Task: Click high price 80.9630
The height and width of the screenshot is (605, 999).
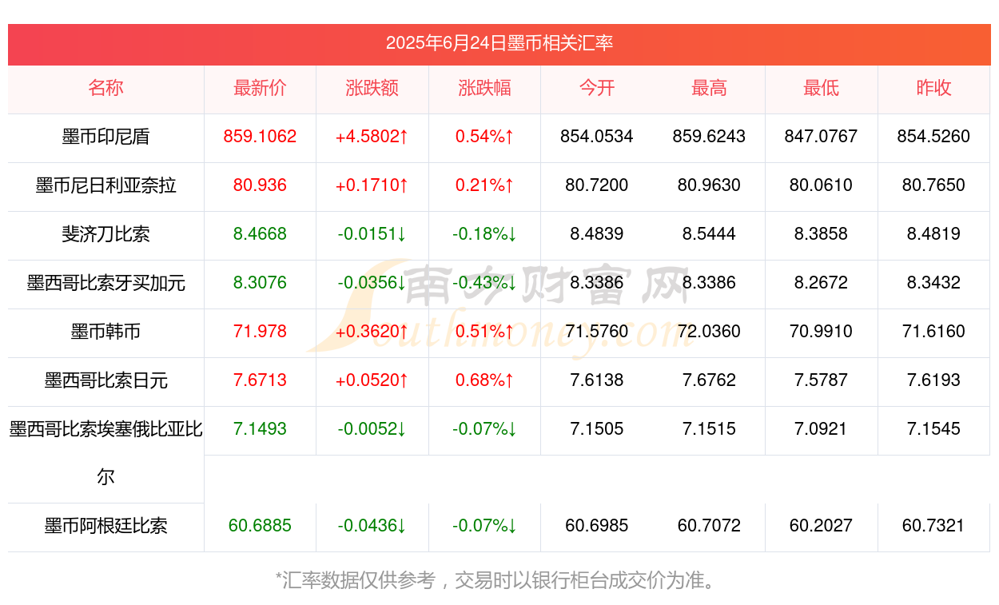Action: [x=709, y=185]
